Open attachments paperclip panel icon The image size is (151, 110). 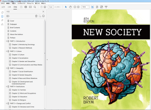point(2,20)
